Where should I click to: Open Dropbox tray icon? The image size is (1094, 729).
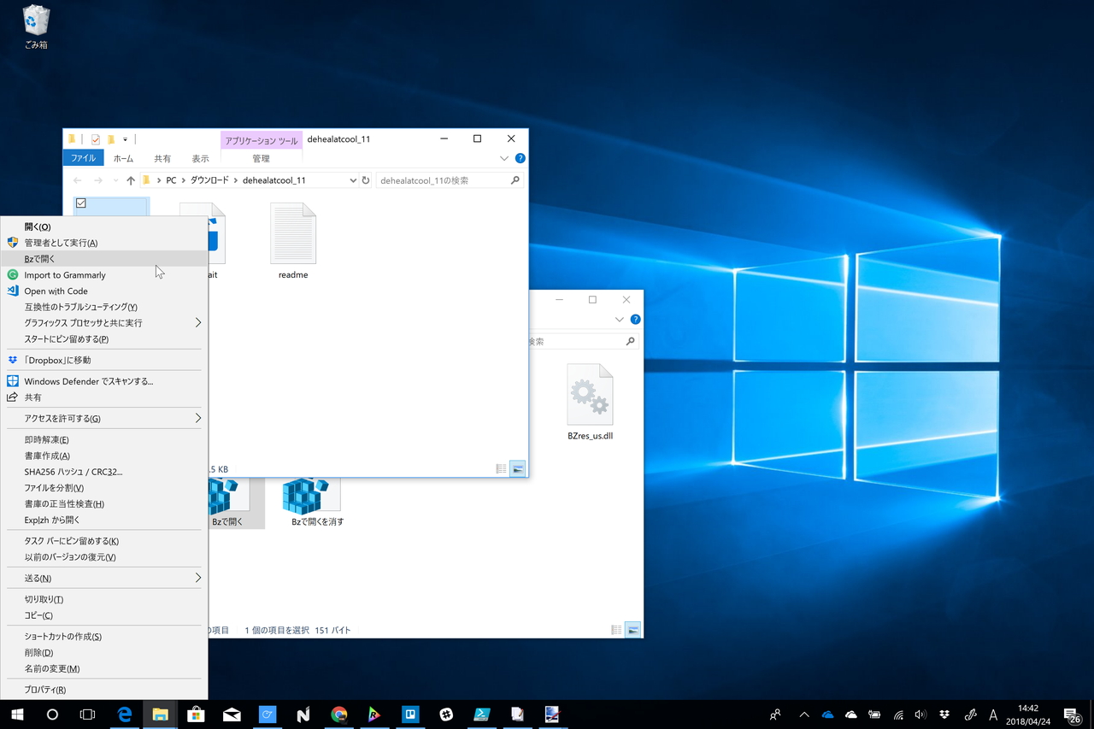944,714
